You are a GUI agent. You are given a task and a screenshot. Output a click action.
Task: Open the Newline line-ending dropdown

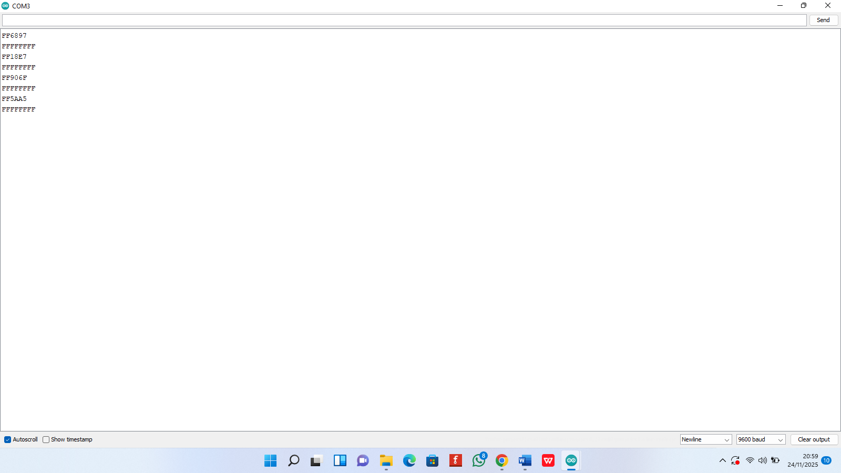(705, 439)
